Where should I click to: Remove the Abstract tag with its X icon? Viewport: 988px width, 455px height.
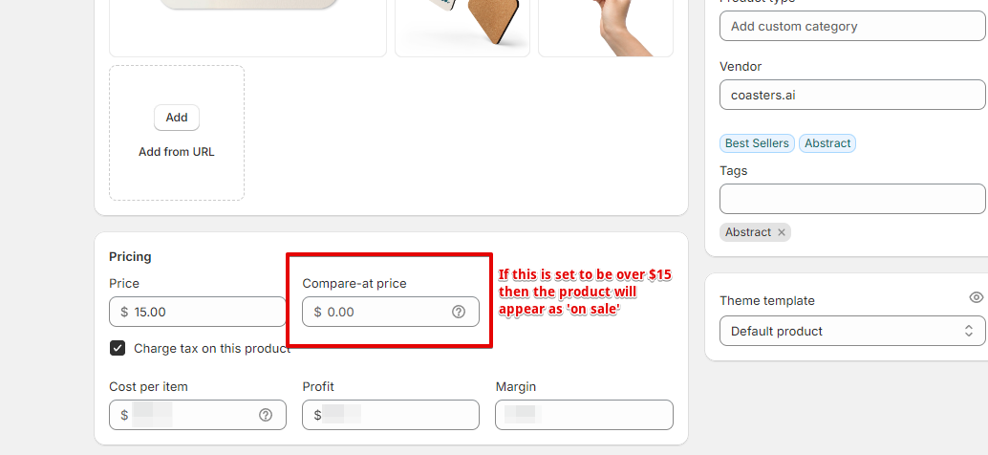[x=782, y=232]
